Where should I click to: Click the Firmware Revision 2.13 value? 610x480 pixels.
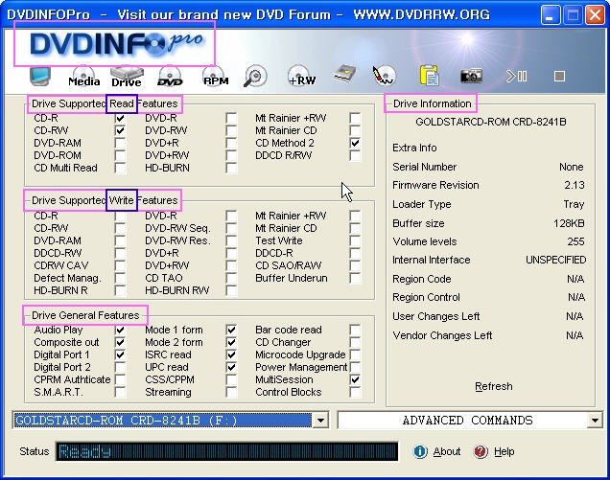(x=575, y=185)
